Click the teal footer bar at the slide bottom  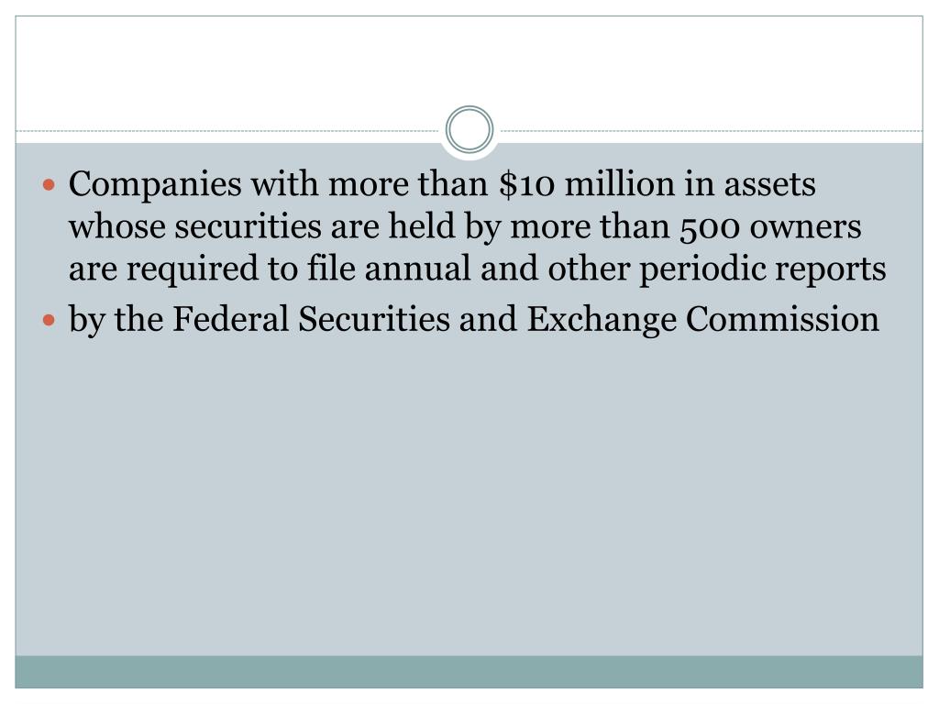(469, 672)
